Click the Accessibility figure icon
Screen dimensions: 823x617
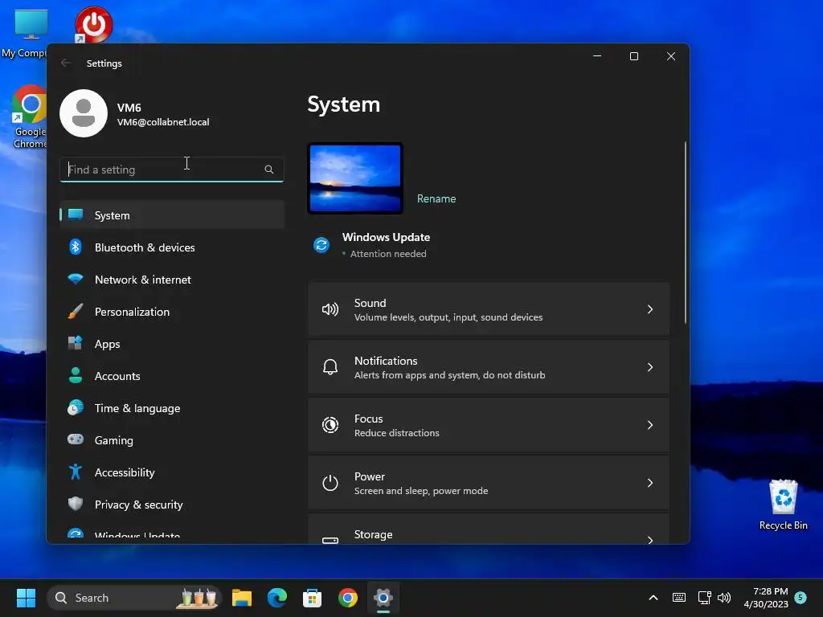[76, 472]
